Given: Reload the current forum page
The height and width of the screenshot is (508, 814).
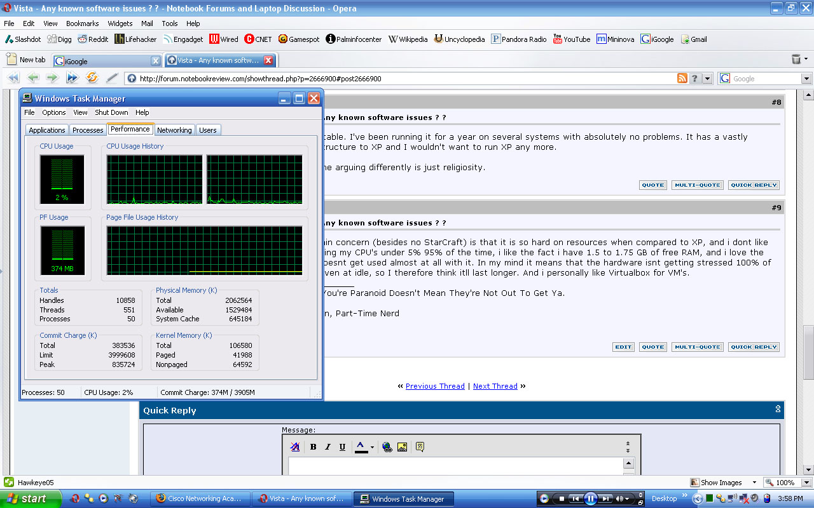Looking at the screenshot, I should pos(92,78).
